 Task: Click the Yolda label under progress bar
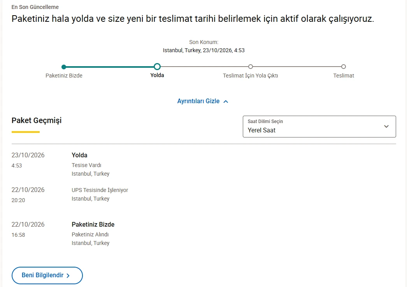[157, 75]
